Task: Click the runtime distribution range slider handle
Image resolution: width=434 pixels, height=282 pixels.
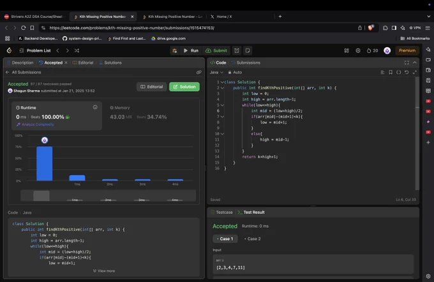Action: coord(41,196)
